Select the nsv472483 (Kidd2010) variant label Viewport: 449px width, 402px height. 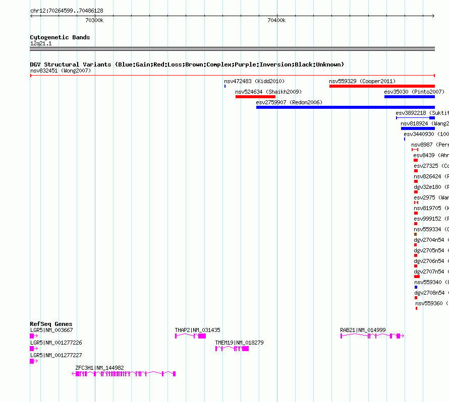254,81
